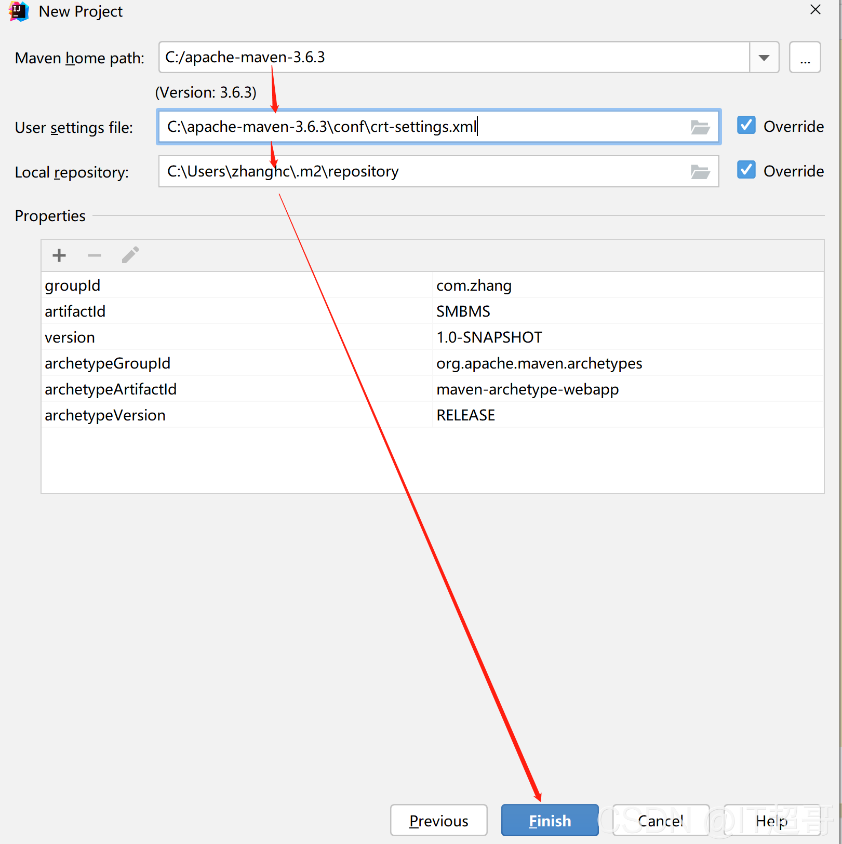Close the New Project dialog
842x844 pixels.
coord(816,10)
